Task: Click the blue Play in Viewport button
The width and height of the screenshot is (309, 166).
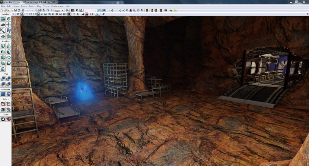Action: (98, 14)
